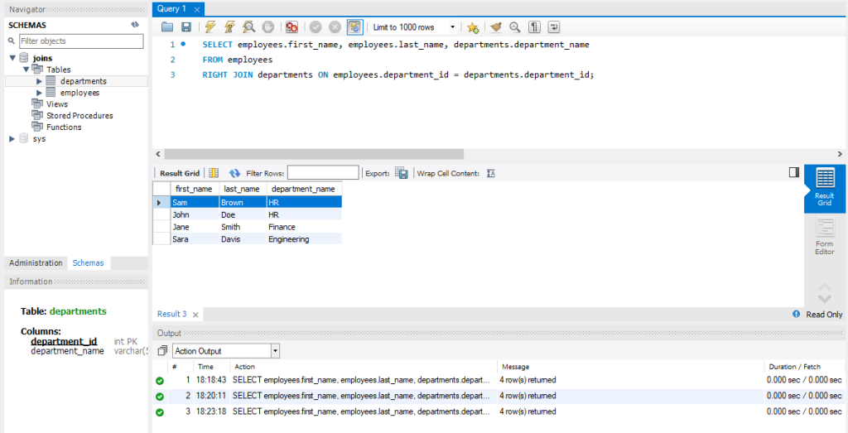
Task: Refresh the result grid data
Action: coord(234,173)
